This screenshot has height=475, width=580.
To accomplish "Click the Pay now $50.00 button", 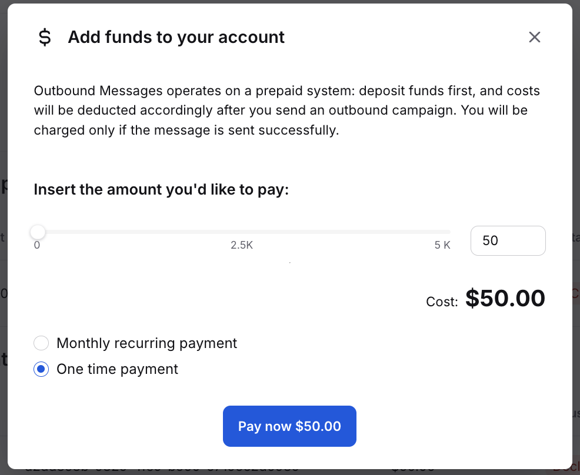I will point(289,426).
